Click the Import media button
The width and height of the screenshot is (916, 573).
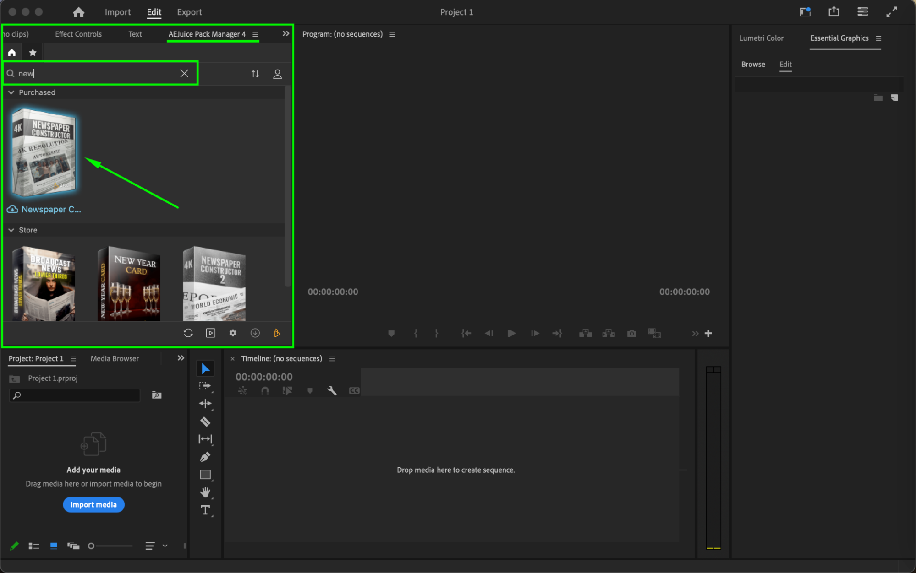[x=93, y=504]
